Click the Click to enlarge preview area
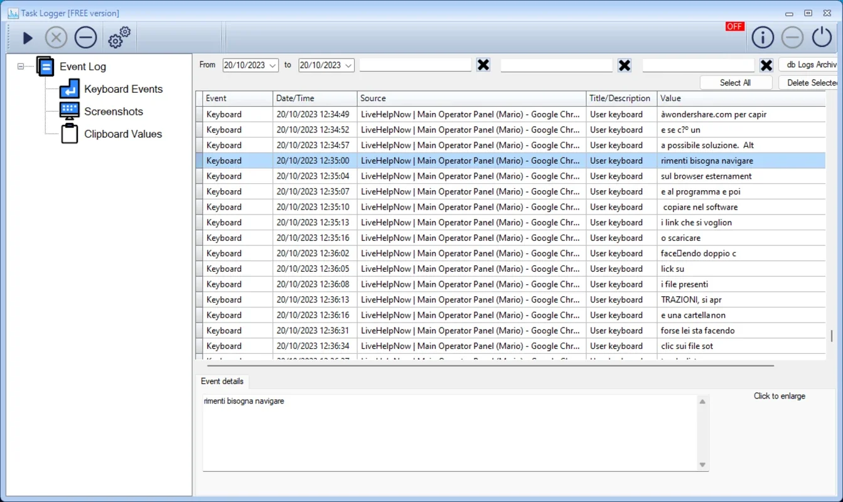The height and width of the screenshot is (502, 843). click(x=780, y=396)
